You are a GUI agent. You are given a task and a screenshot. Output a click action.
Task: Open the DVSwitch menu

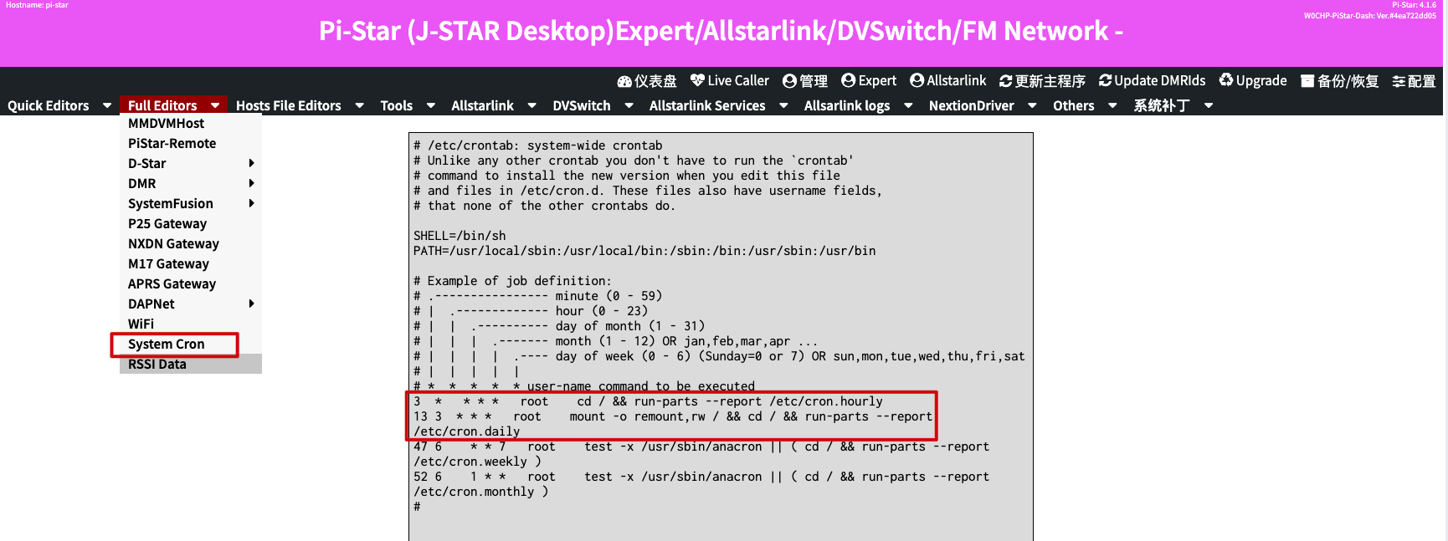click(x=582, y=105)
